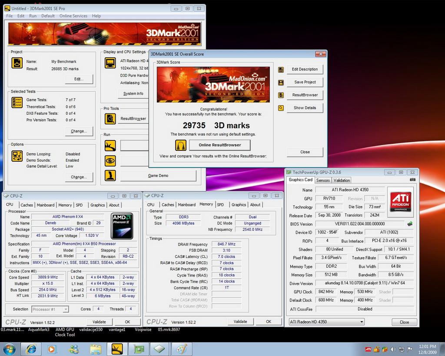
Task: Click the Edit Description icon in score dialog
Action: 281,70
